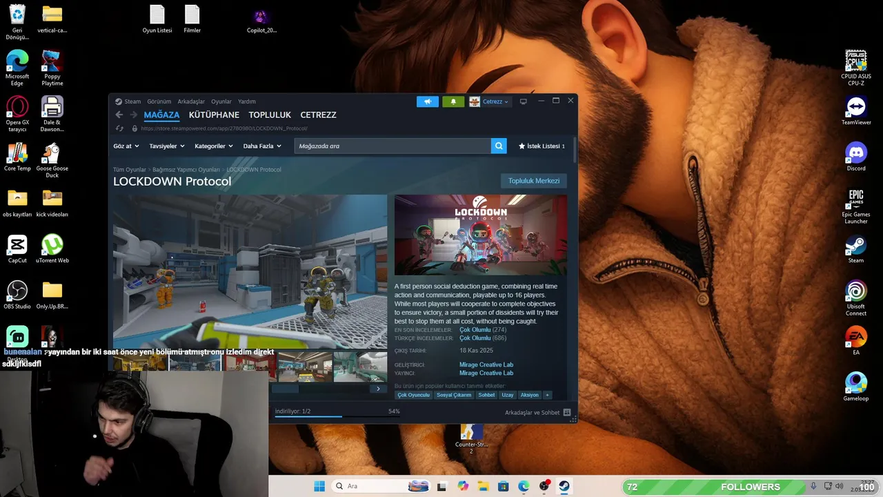The width and height of the screenshot is (883, 497).
Task: Open Steam notifications bell
Action: (453, 101)
